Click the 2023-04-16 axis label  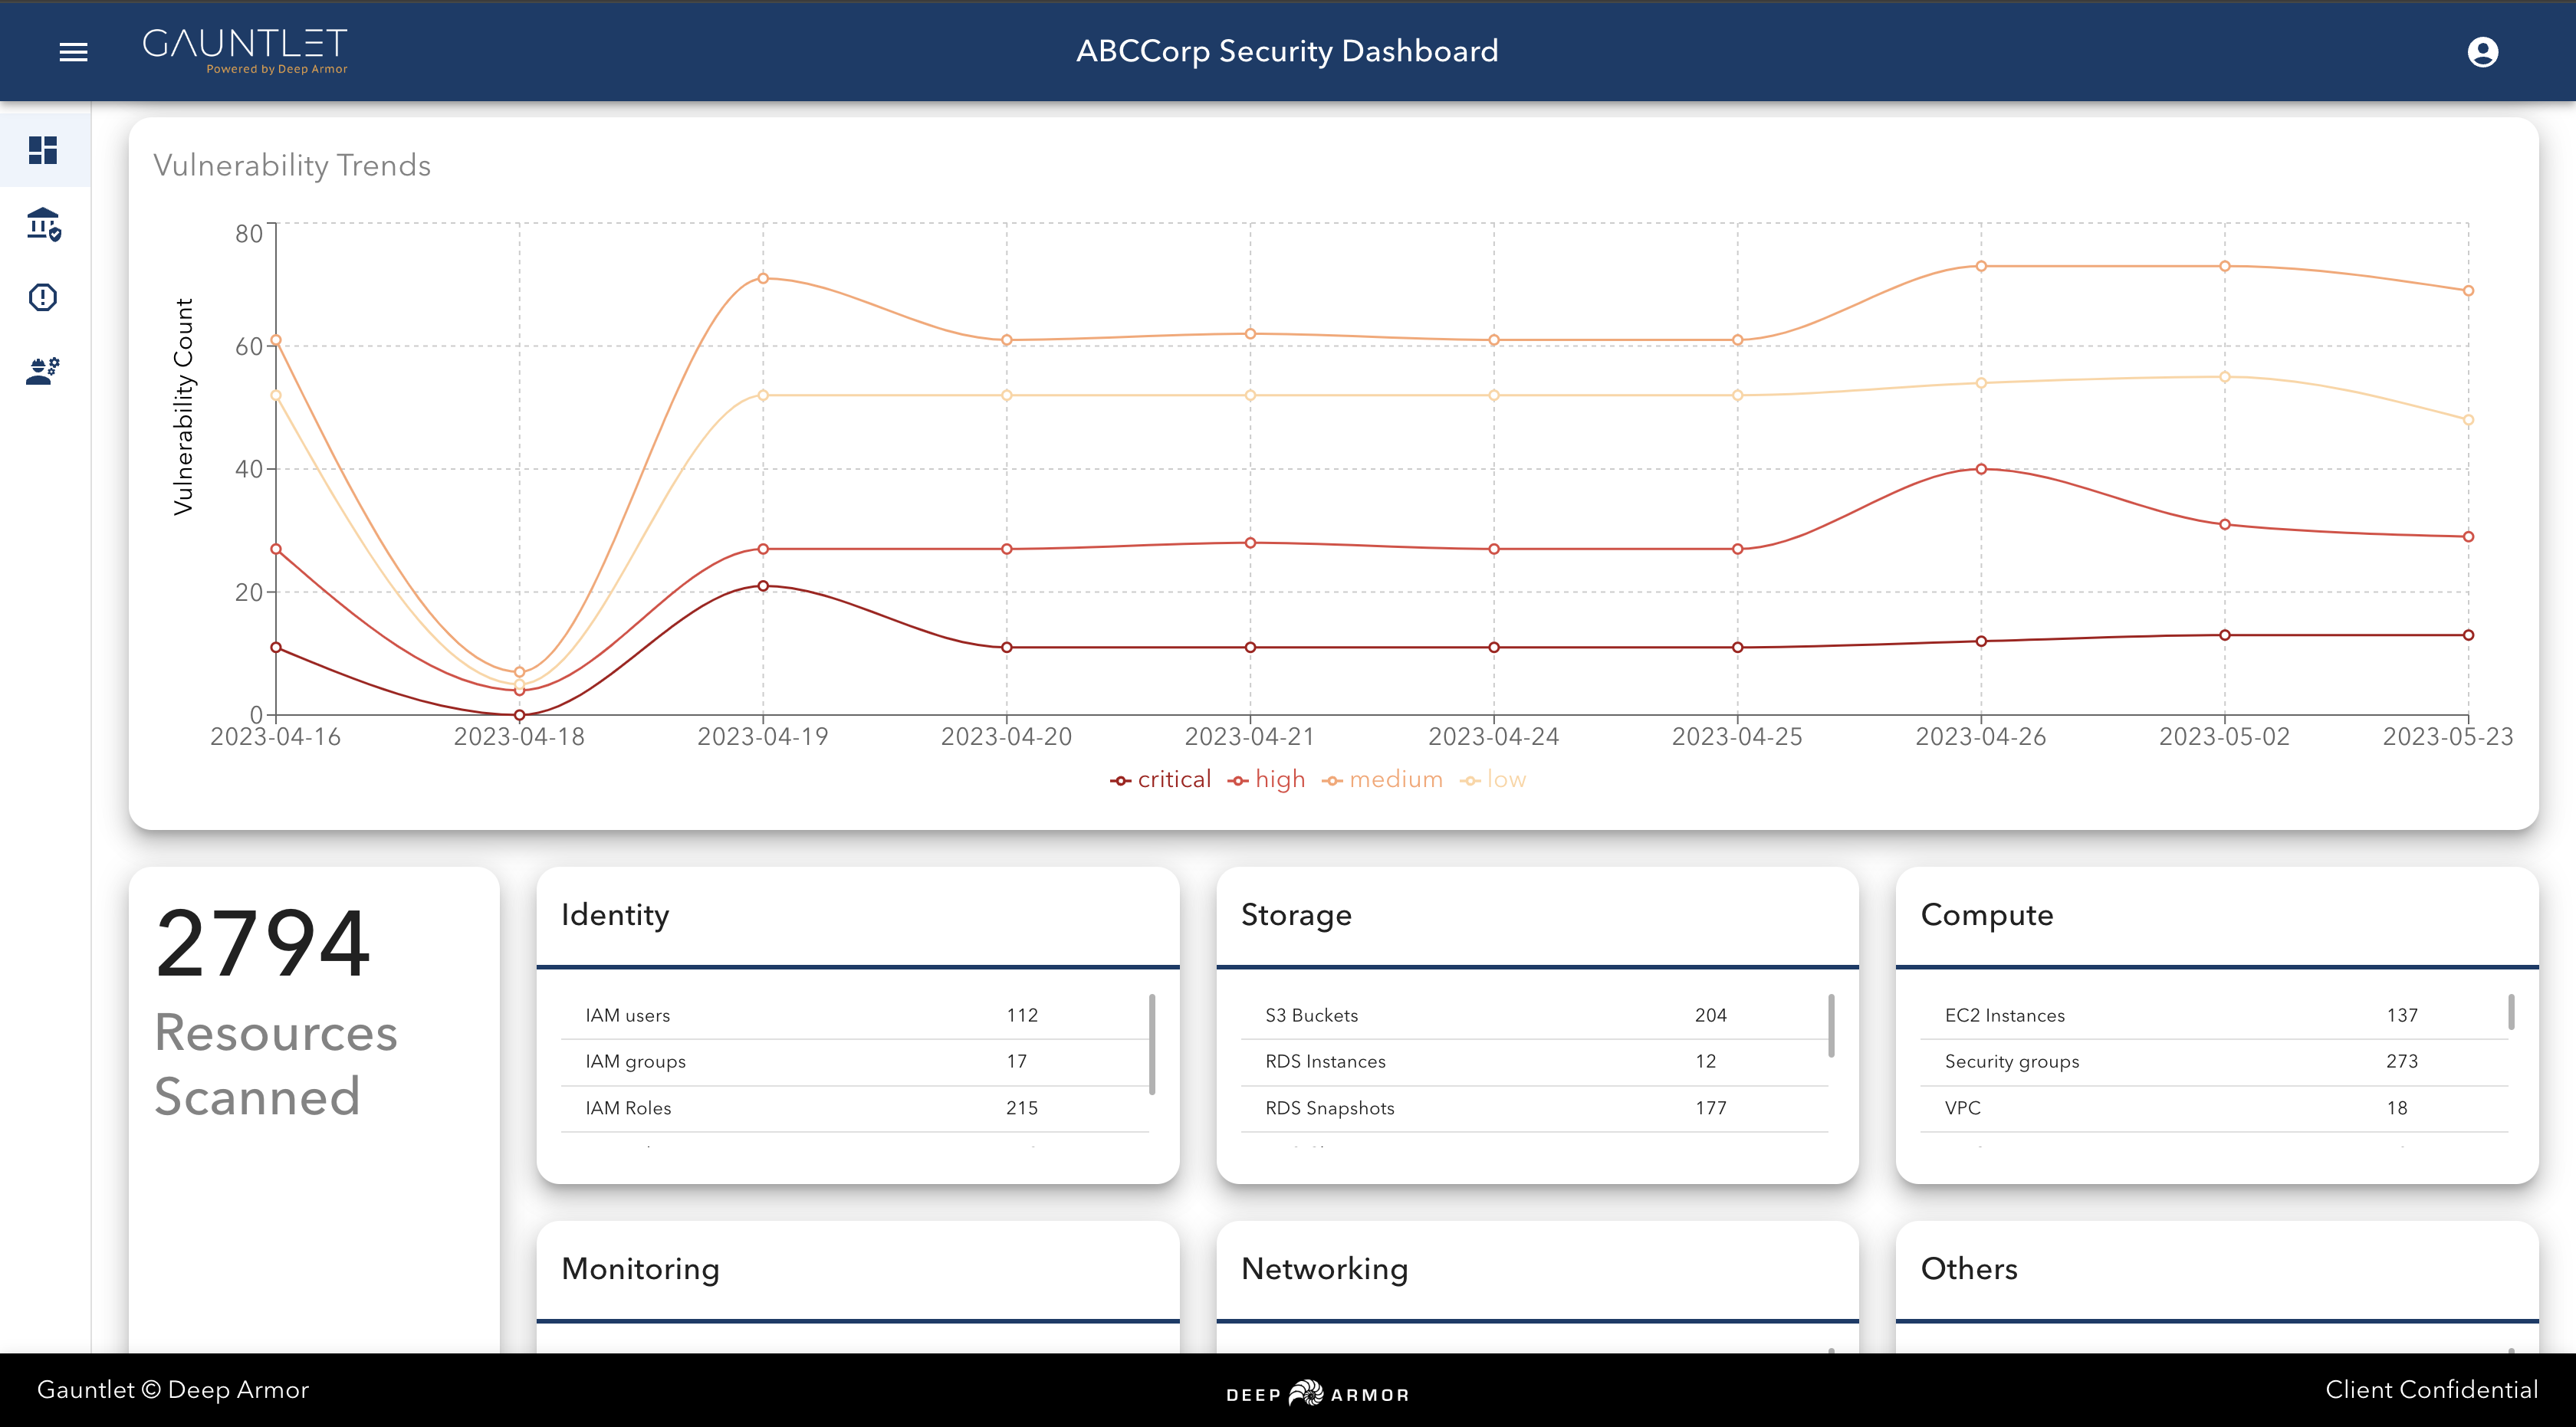(275, 737)
